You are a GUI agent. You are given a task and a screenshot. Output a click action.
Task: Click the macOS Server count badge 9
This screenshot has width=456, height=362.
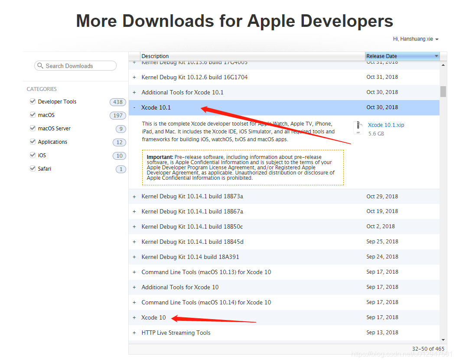[x=121, y=129]
